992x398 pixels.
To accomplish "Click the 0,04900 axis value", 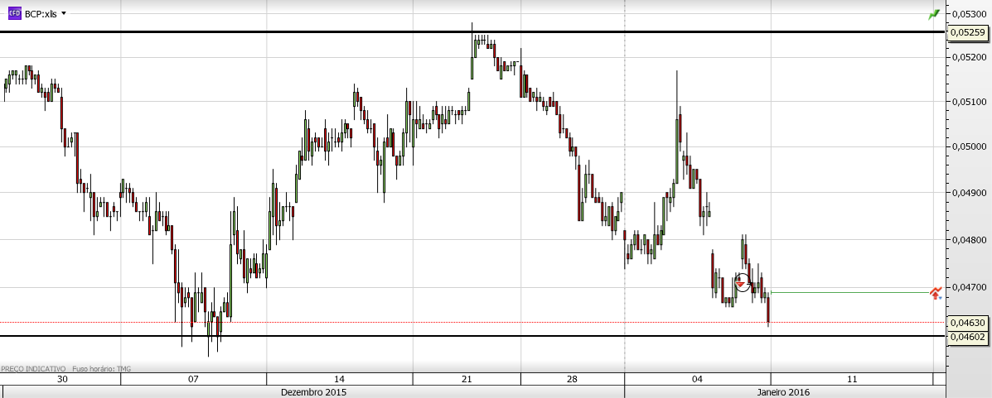I will click(969, 193).
